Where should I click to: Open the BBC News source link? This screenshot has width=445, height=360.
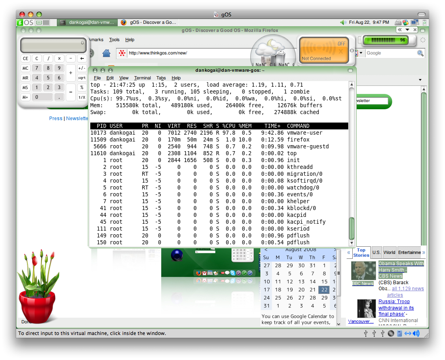[363, 283]
